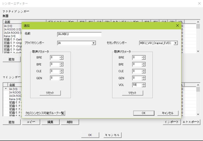Image resolution: width=203 pixels, height=141 pixels.
Task: Decrease primary BRI value with down arrow
Action: tap(61, 65)
